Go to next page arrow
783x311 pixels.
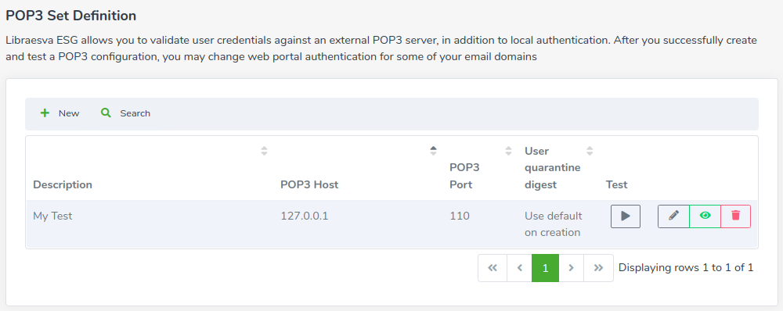[x=572, y=268]
